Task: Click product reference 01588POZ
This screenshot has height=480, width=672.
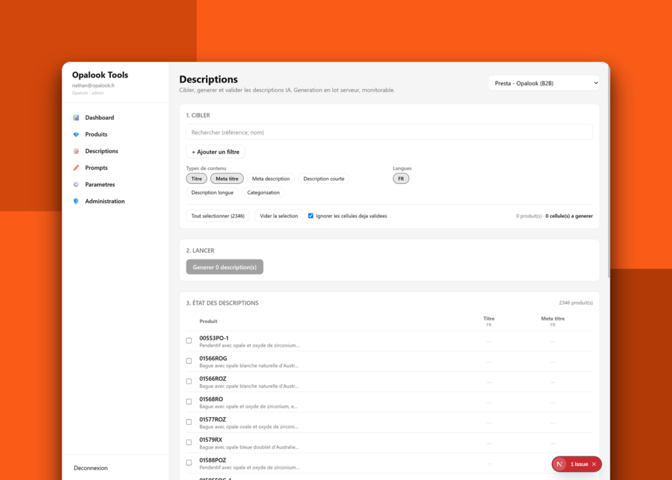Action: [x=213, y=460]
